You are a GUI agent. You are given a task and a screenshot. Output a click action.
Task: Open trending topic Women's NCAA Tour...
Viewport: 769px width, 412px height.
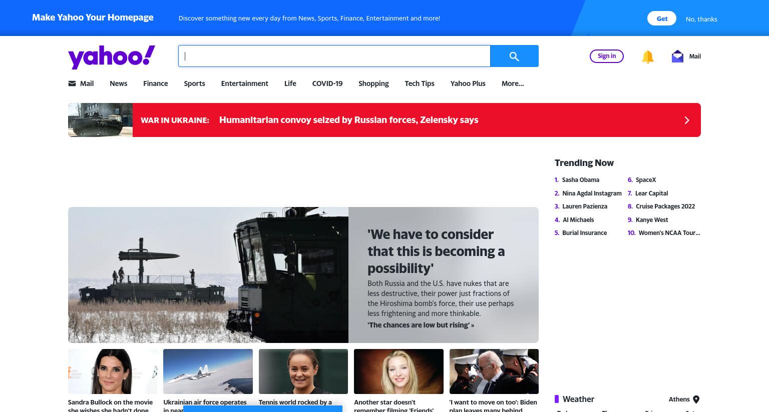point(669,233)
